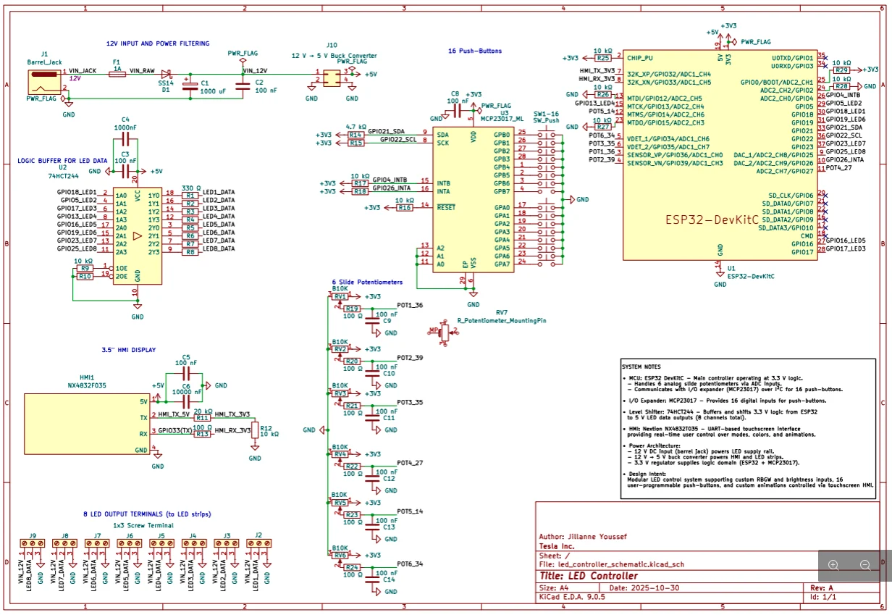Click the "16 Push-Buttons" heading
Image resolution: width=892 pixels, height=615 pixels.
pos(475,51)
